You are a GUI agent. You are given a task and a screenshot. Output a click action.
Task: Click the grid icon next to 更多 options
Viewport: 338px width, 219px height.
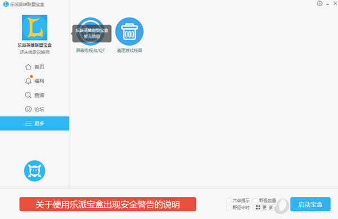pos(258,207)
